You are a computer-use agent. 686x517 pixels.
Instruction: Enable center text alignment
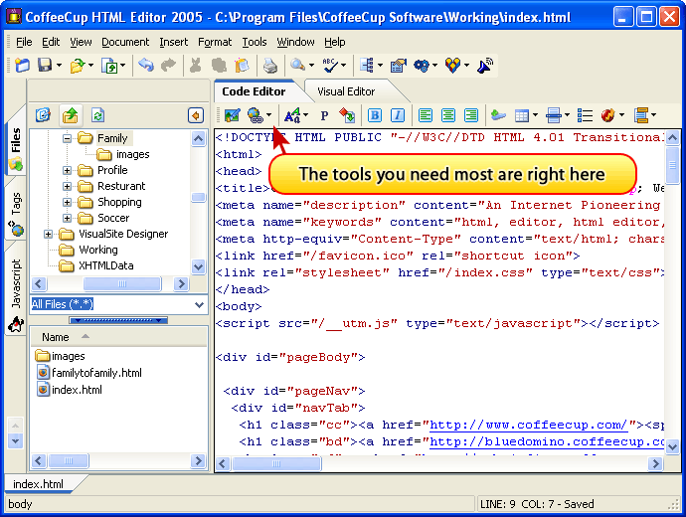click(x=448, y=115)
